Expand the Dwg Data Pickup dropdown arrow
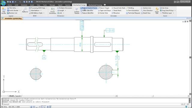The height and width of the screenshot is (108, 192). pyautogui.click(x=175, y=10)
